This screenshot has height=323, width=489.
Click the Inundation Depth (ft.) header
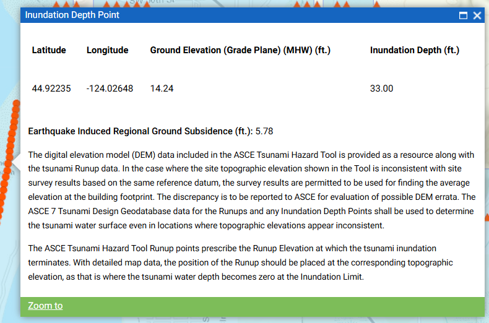point(414,50)
